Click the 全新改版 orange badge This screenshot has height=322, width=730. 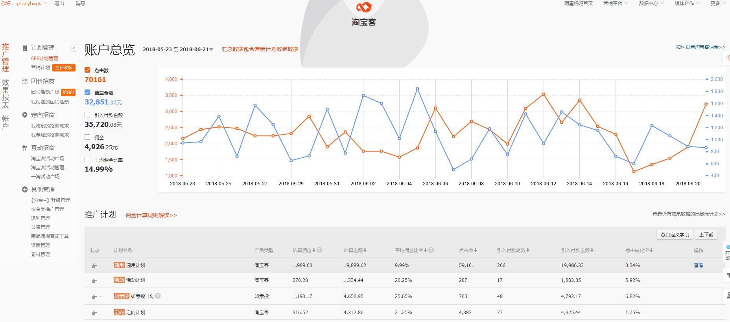63,68
